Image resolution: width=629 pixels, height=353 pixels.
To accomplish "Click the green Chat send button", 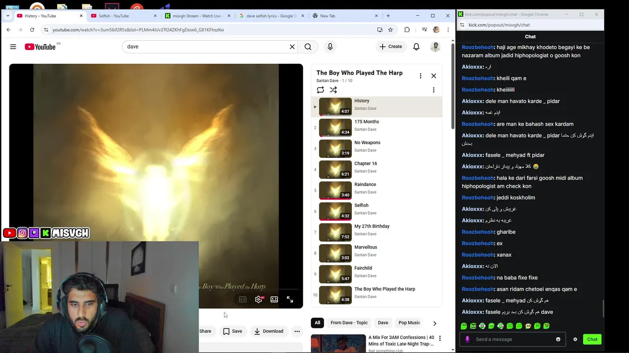I will click(592, 339).
